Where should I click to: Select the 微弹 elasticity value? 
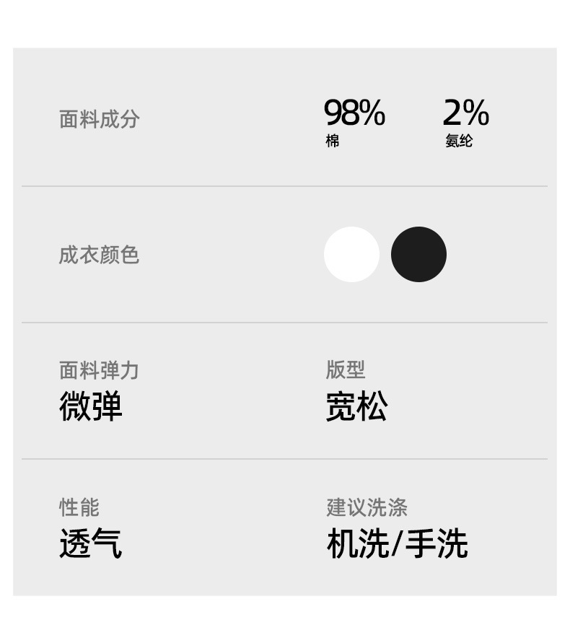coord(91,406)
